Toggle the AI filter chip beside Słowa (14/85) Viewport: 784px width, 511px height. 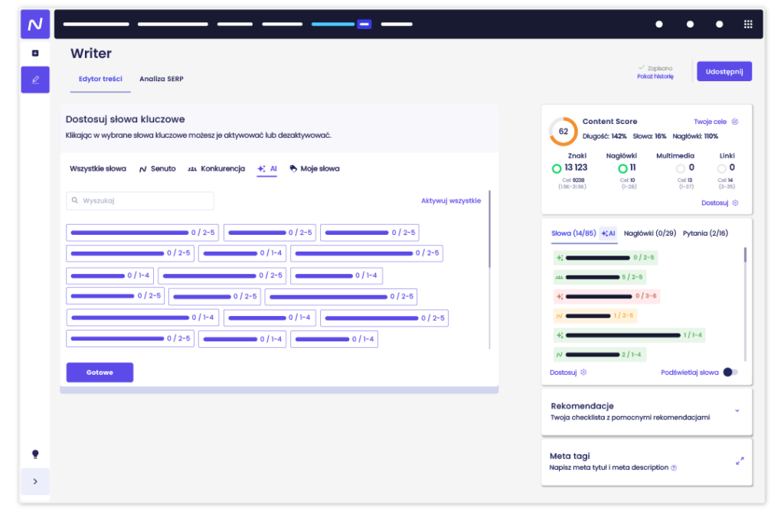pos(608,233)
